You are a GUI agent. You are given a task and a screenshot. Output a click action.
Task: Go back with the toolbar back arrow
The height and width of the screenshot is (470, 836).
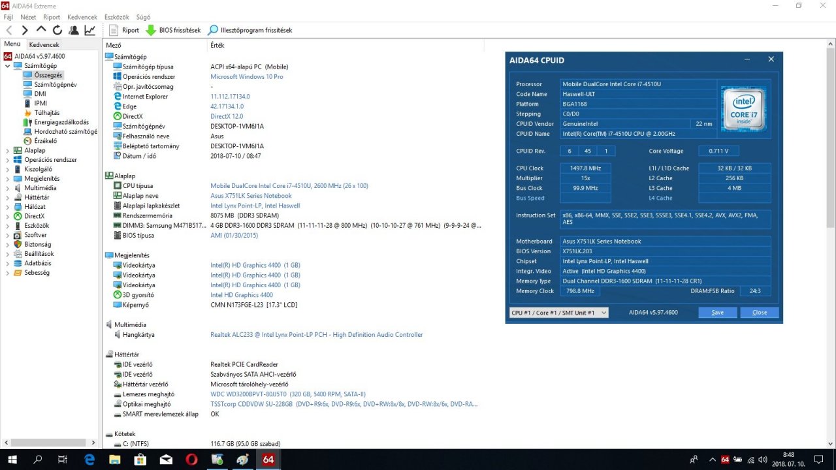click(x=8, y=30)
